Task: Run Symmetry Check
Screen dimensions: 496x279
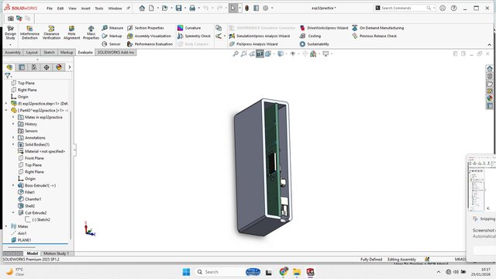Action: [194, 36]
